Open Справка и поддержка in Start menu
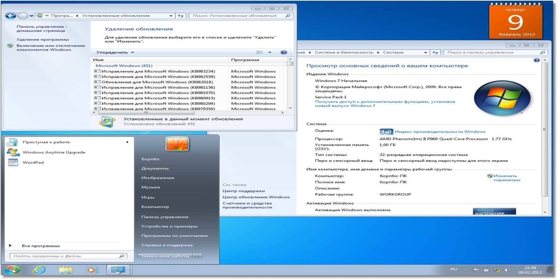 167,245
